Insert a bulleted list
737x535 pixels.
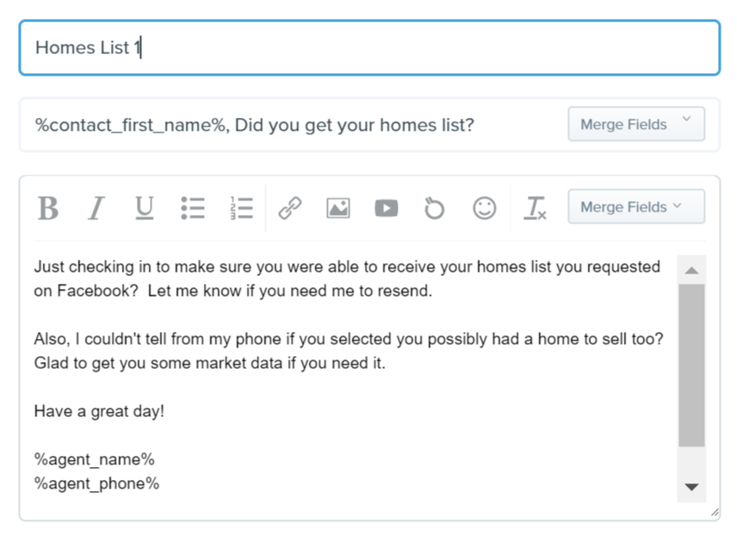coord(193,208)
